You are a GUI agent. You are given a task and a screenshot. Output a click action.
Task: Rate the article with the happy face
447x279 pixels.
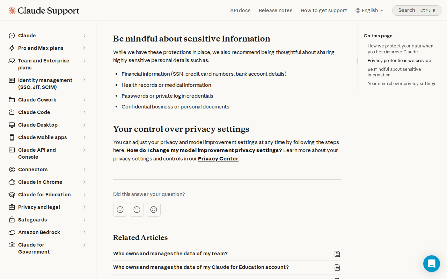[154, 210]
